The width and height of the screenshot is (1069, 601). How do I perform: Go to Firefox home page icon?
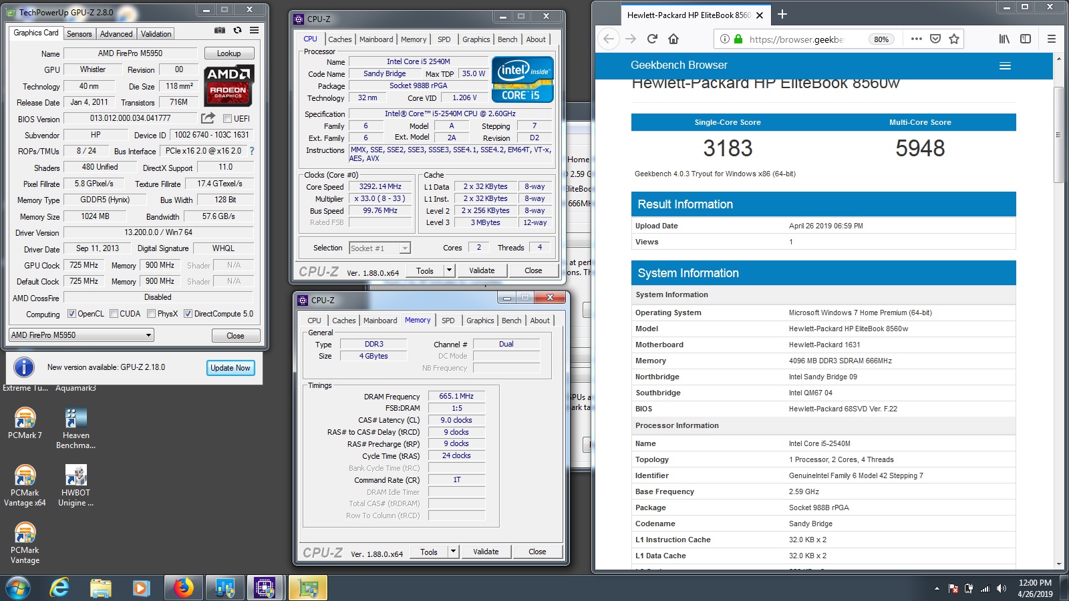(x=673, y=39)
